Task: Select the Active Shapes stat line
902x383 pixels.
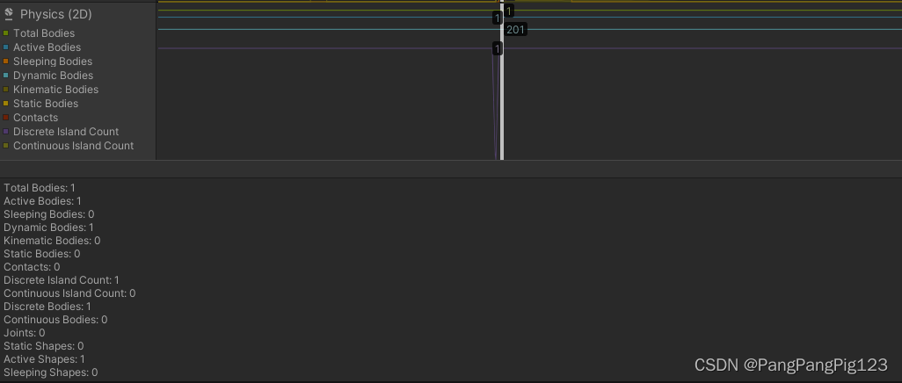Action: [44, 359]
